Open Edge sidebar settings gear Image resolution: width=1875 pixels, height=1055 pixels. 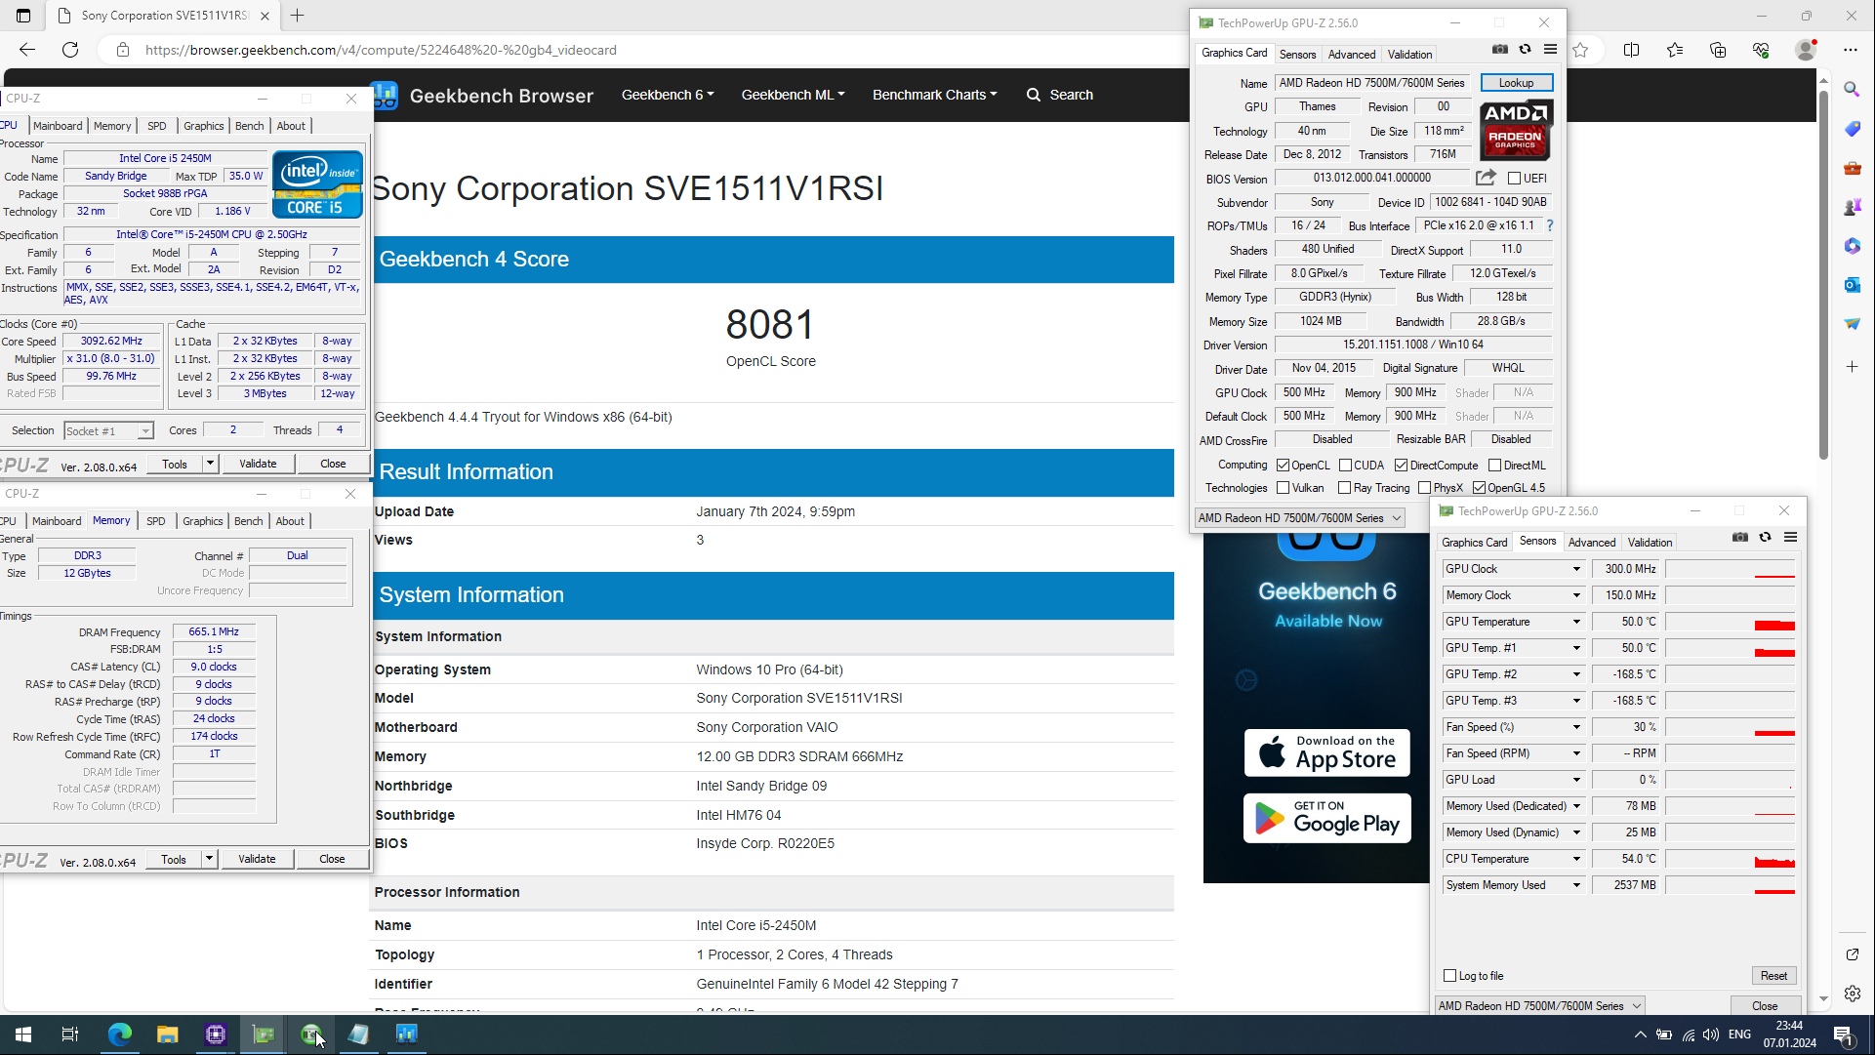tap(1852, 994)
